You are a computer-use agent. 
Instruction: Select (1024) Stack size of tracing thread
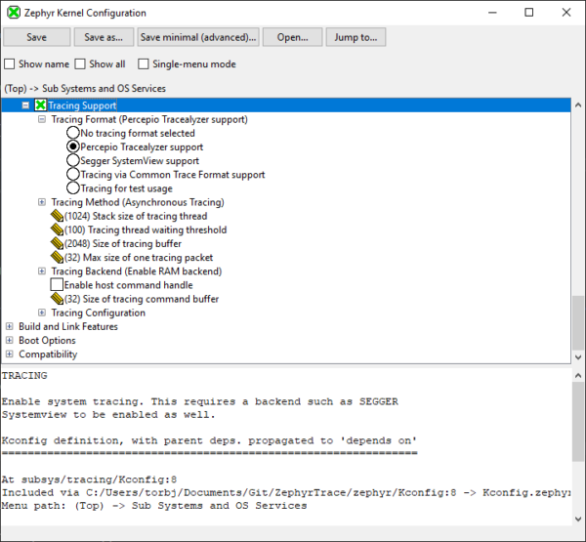pyautogui.click(x=136, y=216)
